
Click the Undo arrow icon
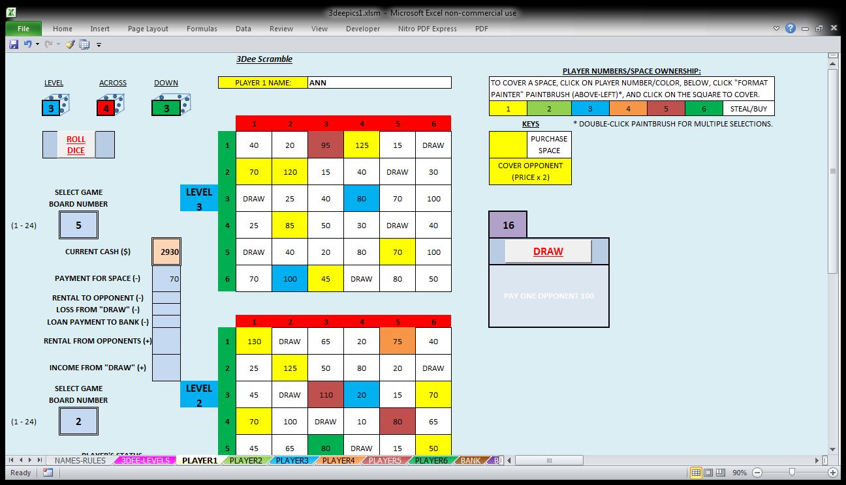[x=27, y=44]
